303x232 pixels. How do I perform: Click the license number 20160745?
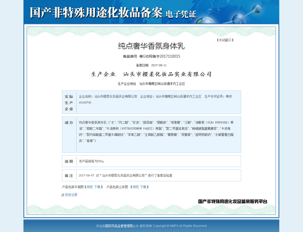pyautogui.click(x=85, y=102)
